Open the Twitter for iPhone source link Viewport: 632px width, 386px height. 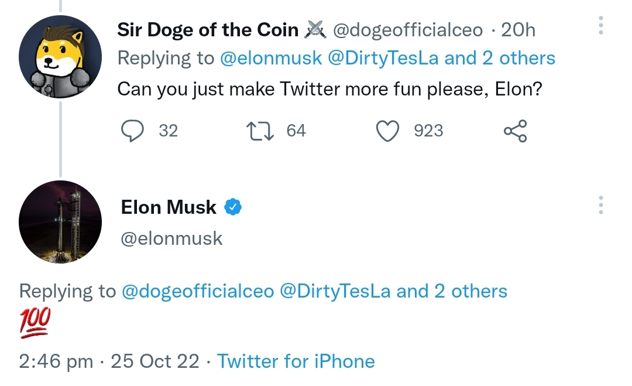[296, 361]
